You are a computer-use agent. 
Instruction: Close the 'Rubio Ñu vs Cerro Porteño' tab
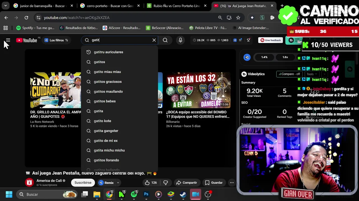click(205, 6)
